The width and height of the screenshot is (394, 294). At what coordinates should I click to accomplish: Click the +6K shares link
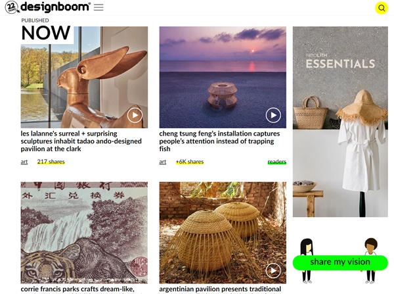(x=190, y=162)
